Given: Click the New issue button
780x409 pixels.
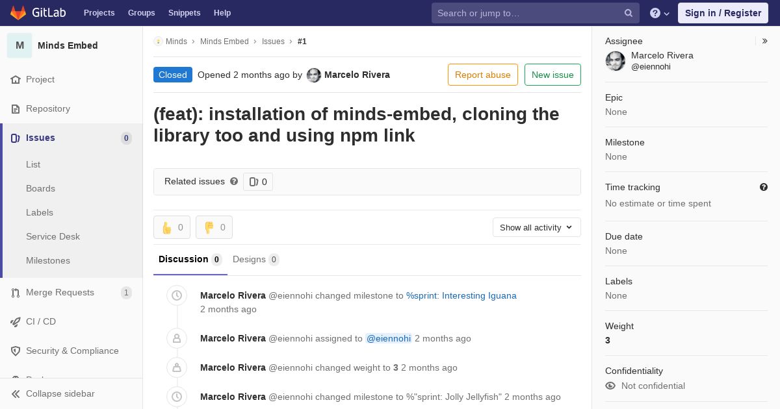Looking at the screenshot, I should coord(552,75).
